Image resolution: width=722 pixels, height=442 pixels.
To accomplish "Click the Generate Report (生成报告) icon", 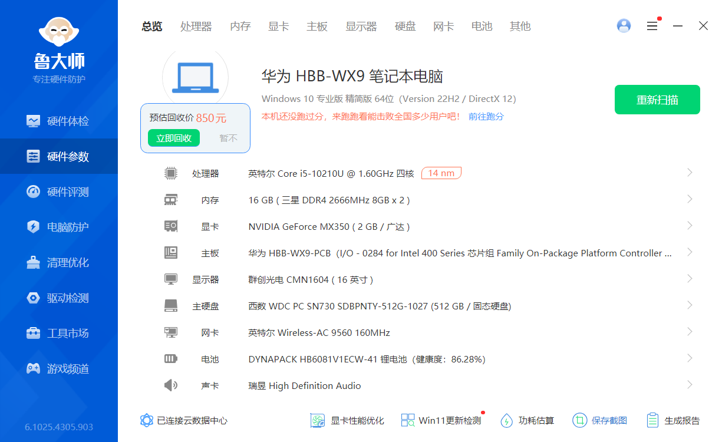I will [652, 420].
